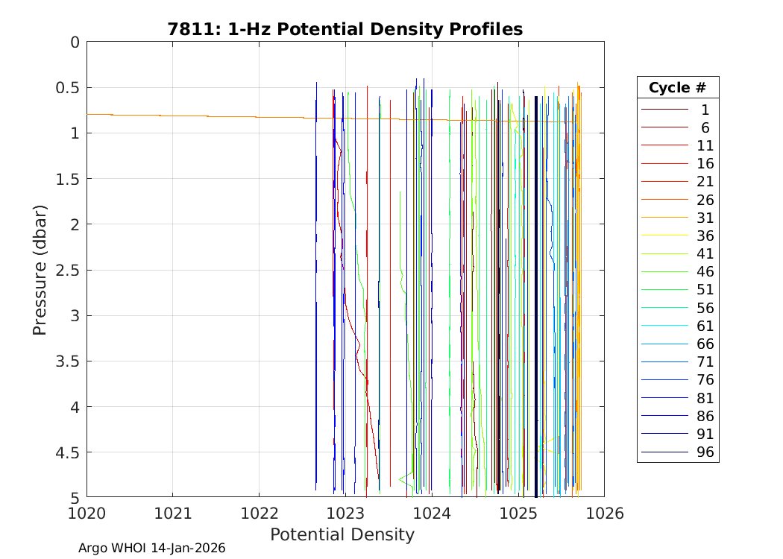Click the legend line swatch for cycle 51
The width and height of the screenshot is (783, 559).
tap(664, 290)
